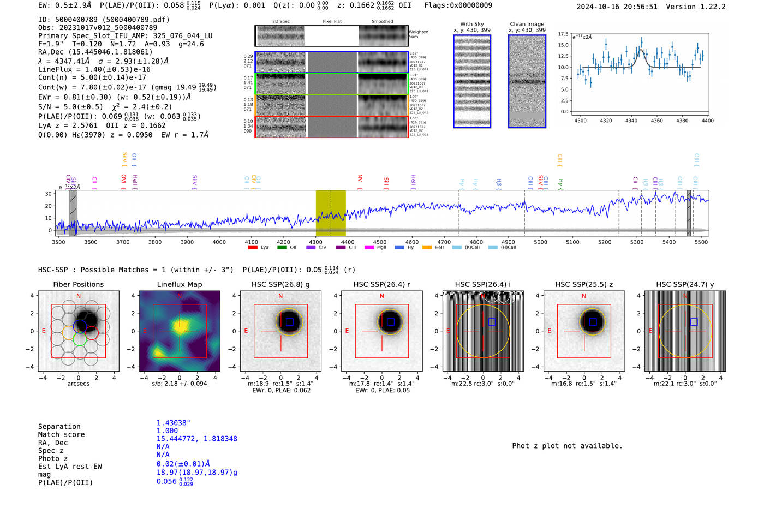Click the 'Flags:0x00000009' text
The width and height of the screenshot is (764, 520).
click(458, 5)
